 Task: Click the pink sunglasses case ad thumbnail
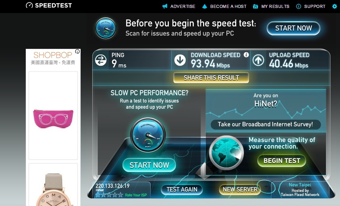[53, 119]
